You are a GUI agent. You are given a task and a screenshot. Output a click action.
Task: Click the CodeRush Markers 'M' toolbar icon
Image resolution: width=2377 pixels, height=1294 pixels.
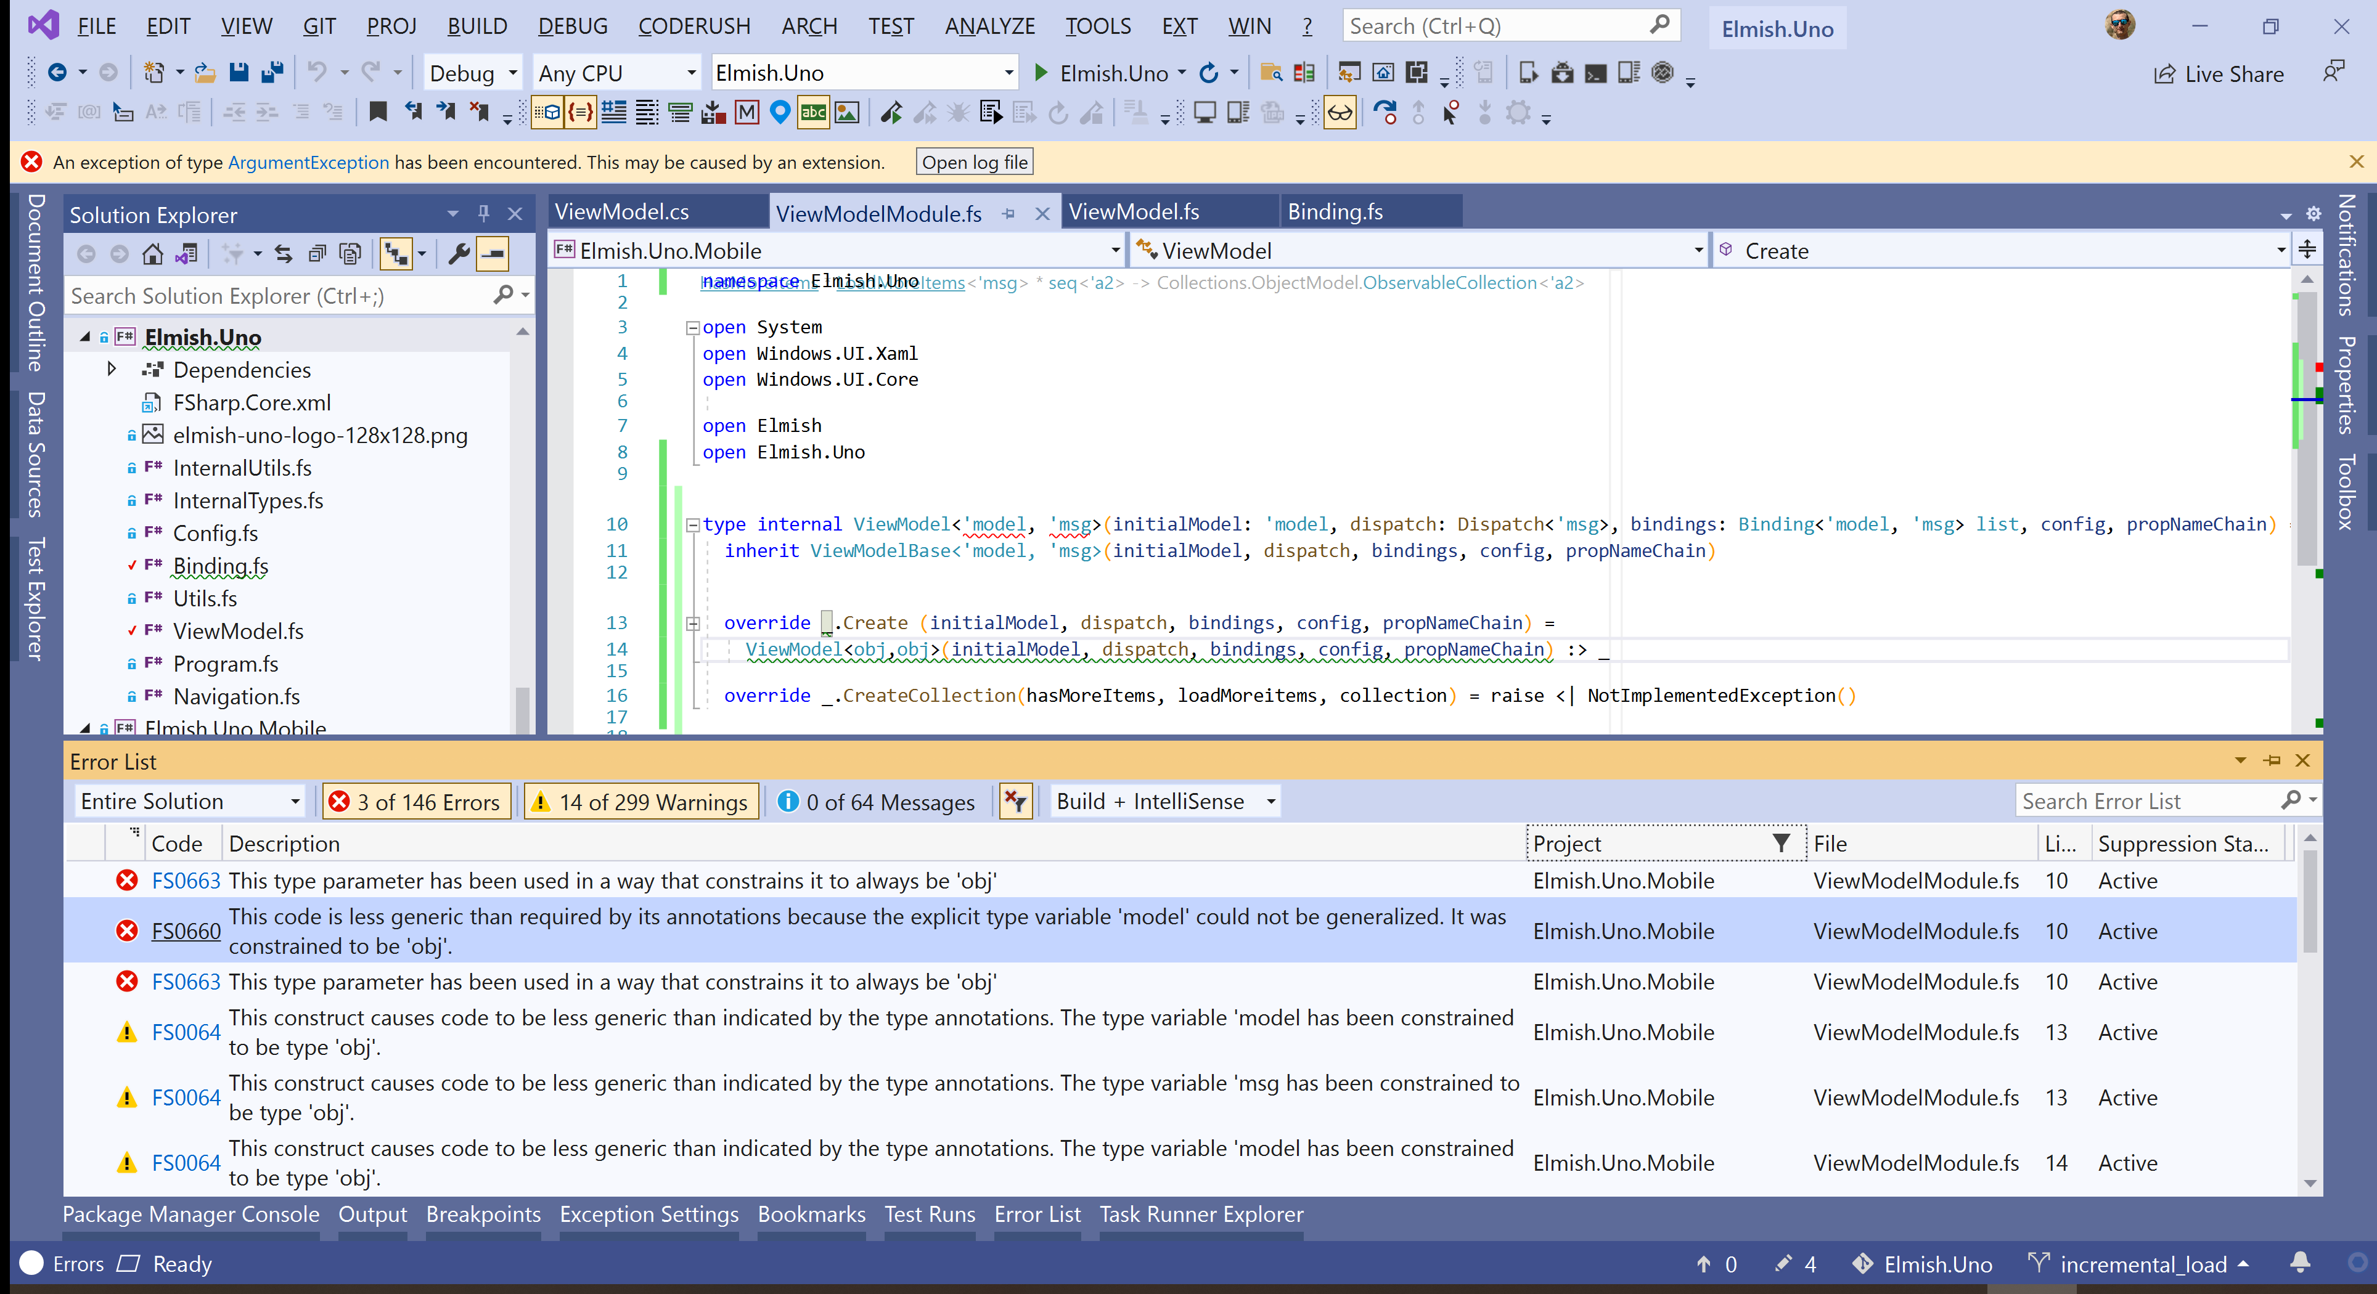747,112
